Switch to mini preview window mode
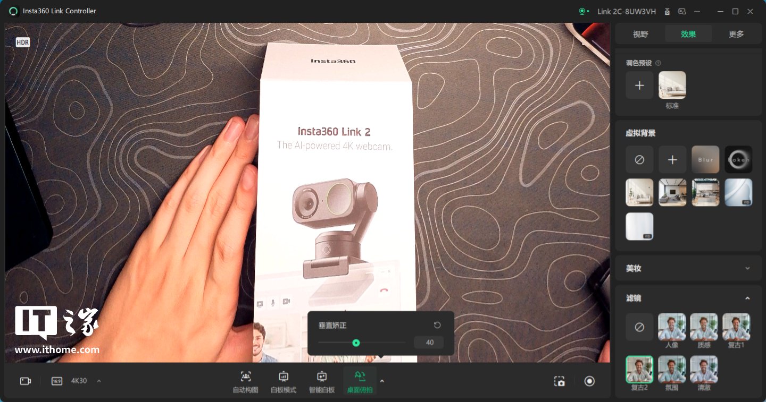The width and height of the screenshot is (766, 402). 682,11
